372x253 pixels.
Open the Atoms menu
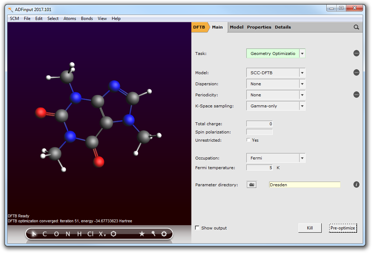click(x=70, y=19)
